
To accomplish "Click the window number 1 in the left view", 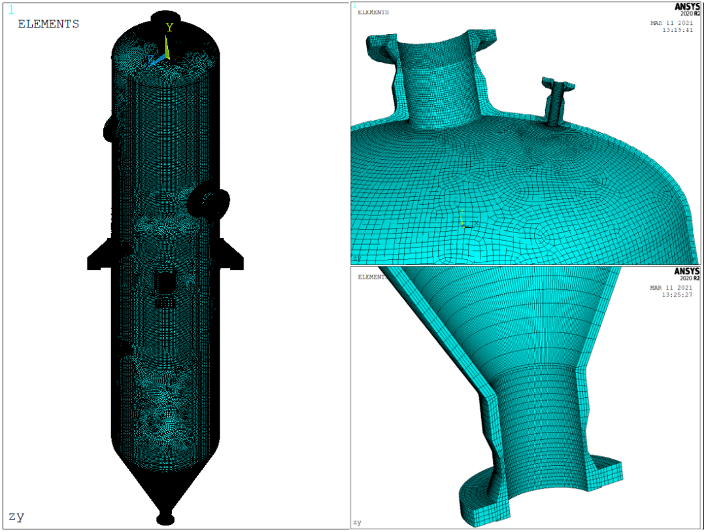I will 11,10.
